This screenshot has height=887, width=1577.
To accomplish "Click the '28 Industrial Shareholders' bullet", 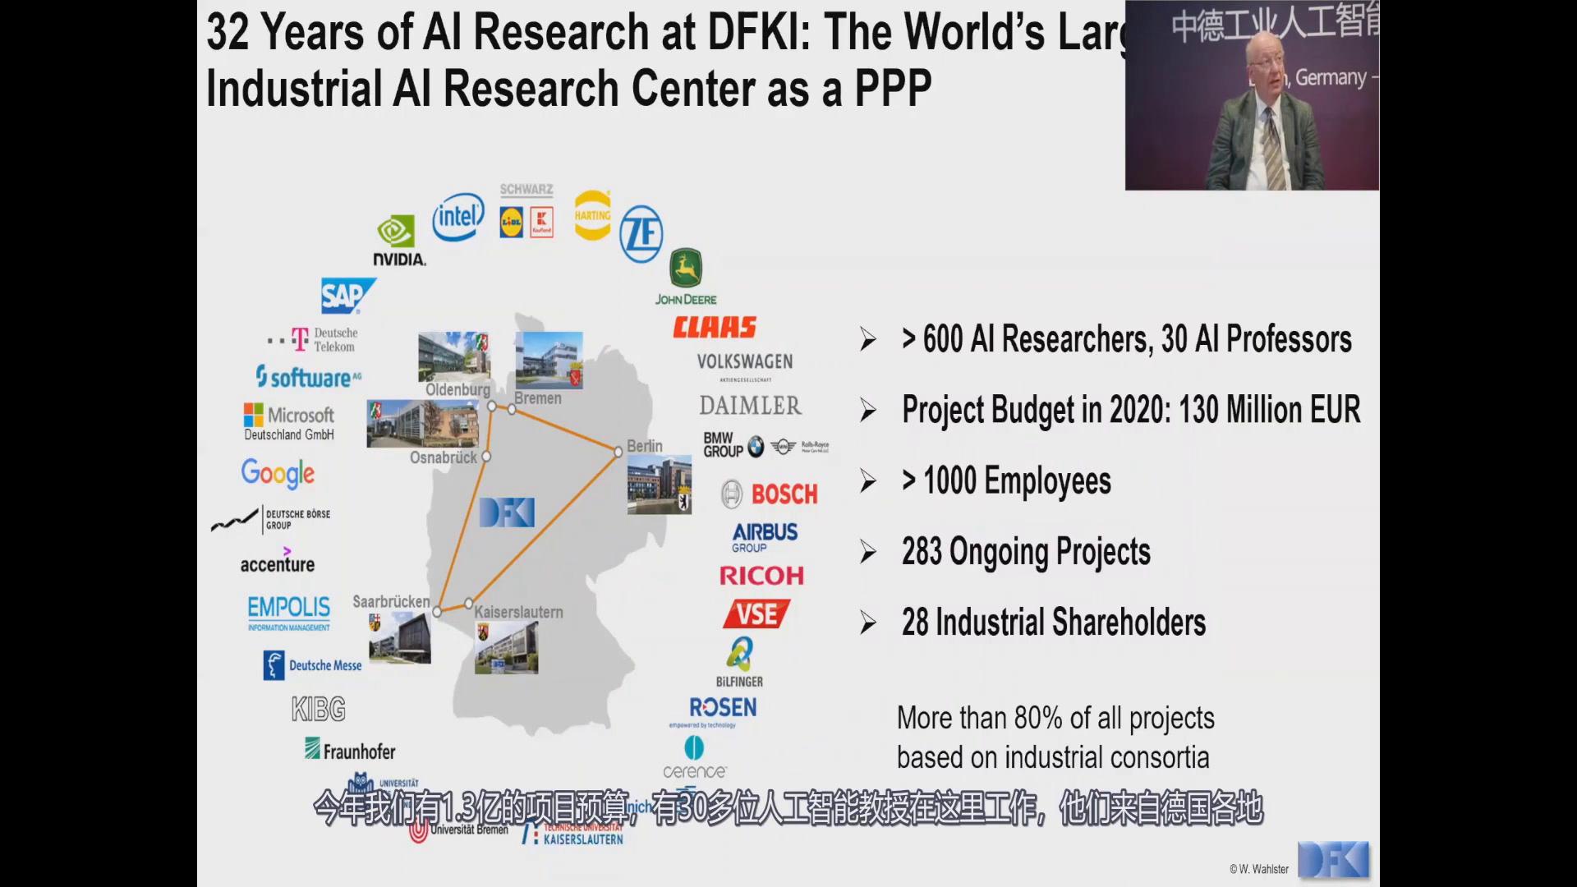I will tap(1054, 622).
